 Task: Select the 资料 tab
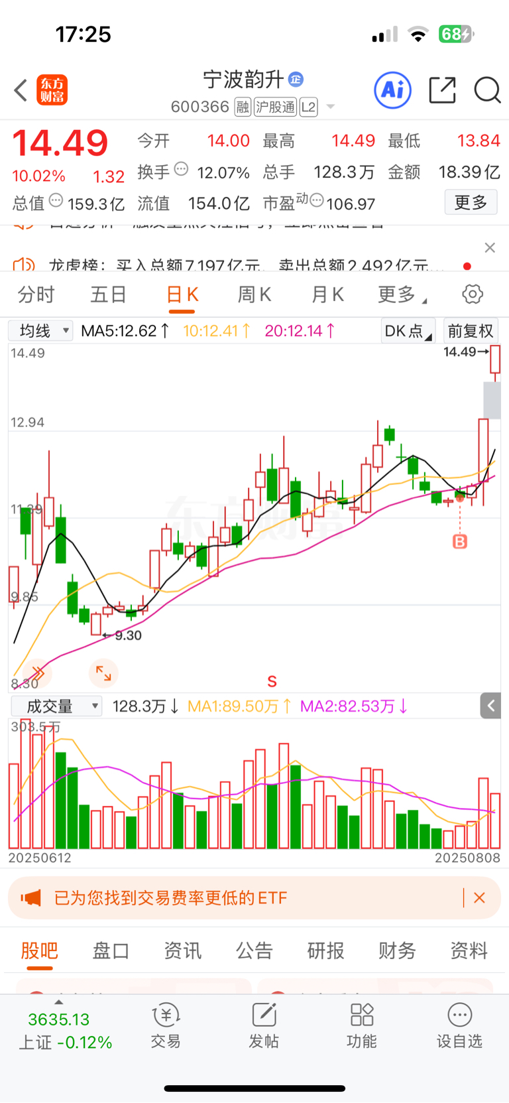point(469,950)
